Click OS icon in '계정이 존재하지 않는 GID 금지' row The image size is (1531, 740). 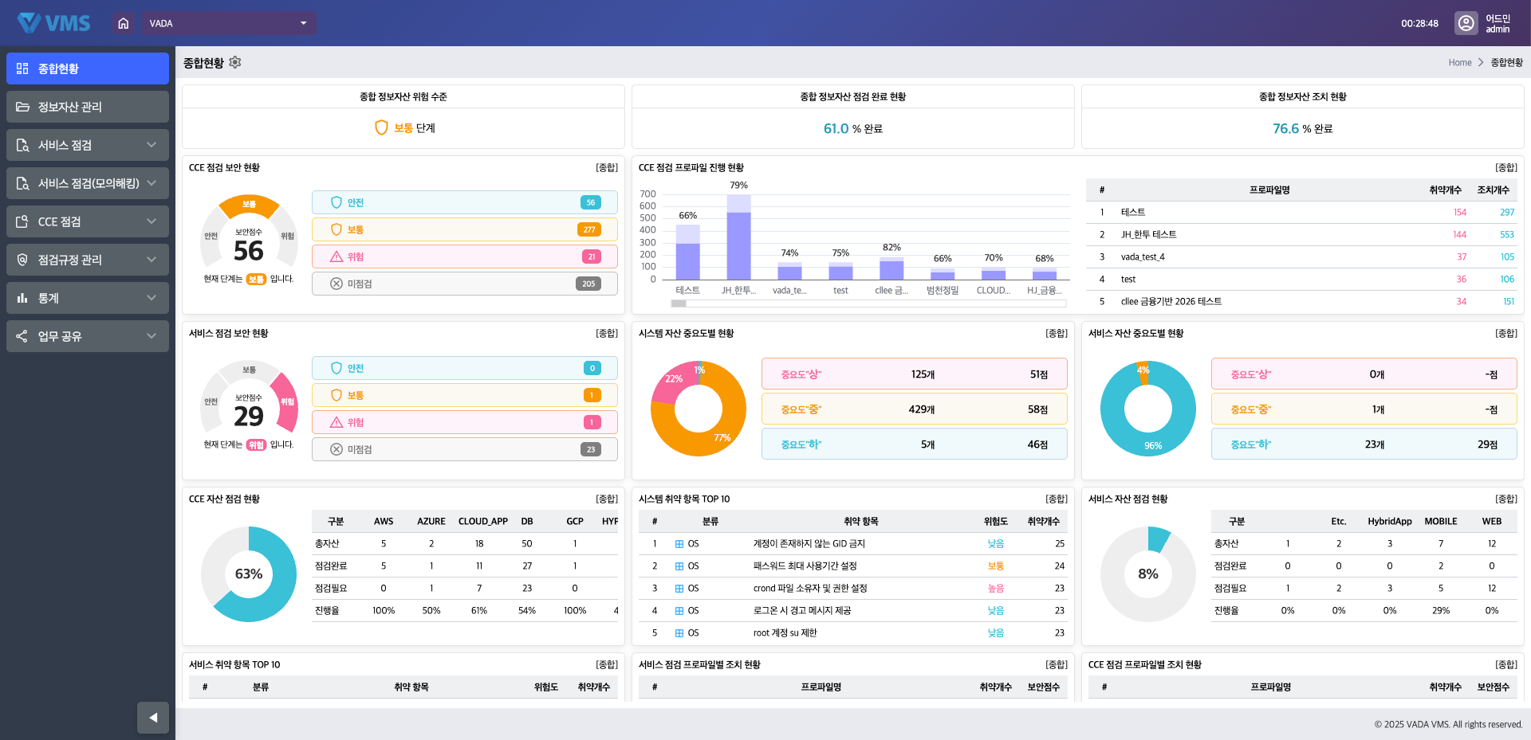tap(679, 544)
